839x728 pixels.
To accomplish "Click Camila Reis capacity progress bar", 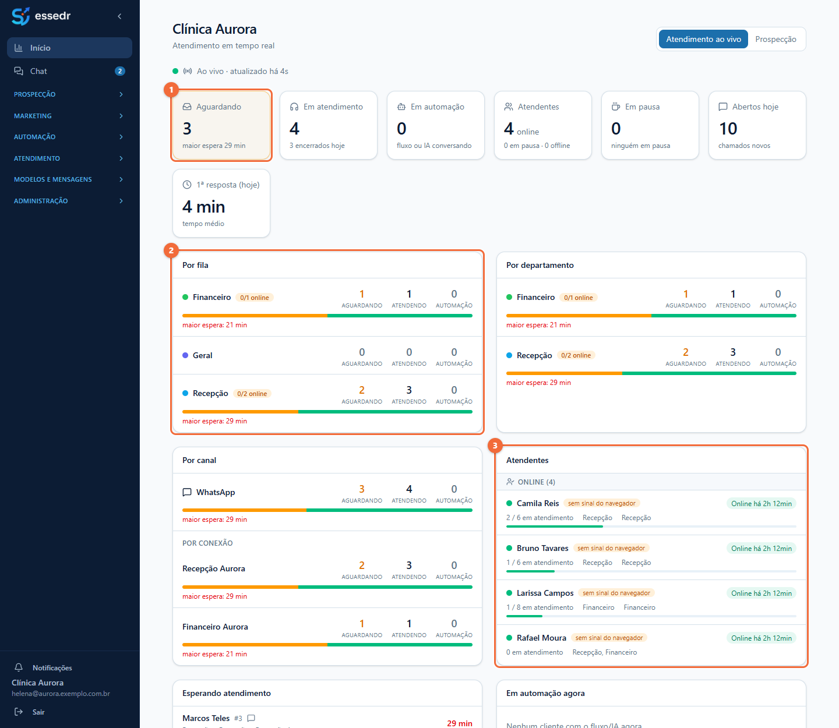I will (651, 526).
